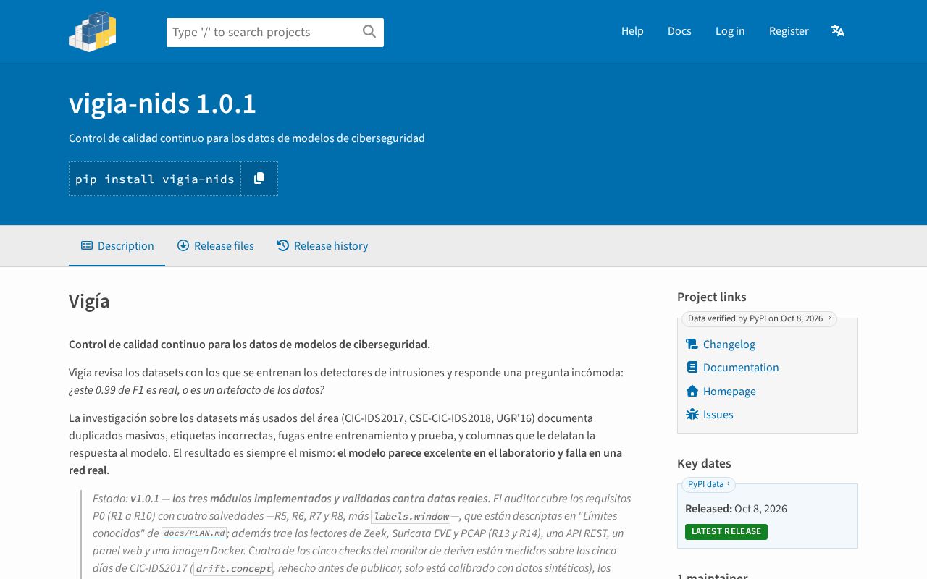Image resolution: width=927 pixels, height=579 pixels.
Task: Click the Changelog scroll icon
Action: 692,345
